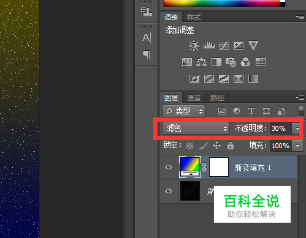The height and width of the screenshot is (238, 306).
Task: Add an Invert adjustment
Action: point(194,78)
